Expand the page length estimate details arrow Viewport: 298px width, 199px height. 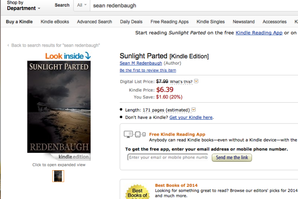click(x=194, y=110)
